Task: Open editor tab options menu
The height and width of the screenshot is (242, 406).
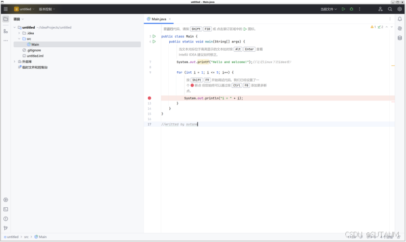Action: coord(390,19)
